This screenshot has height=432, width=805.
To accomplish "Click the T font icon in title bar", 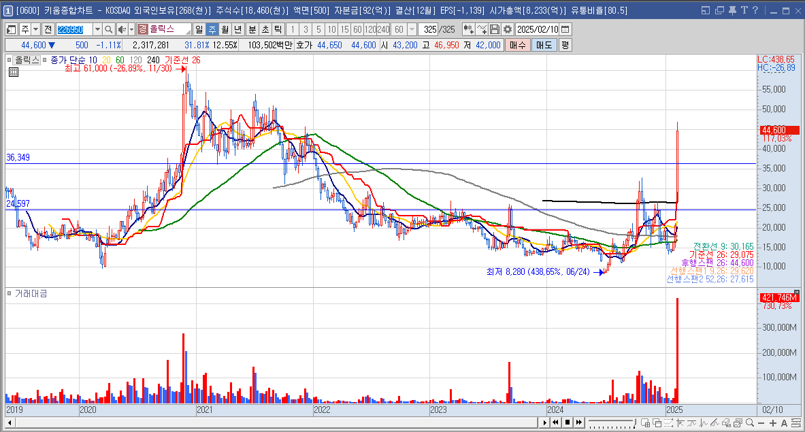I will 743,10.
